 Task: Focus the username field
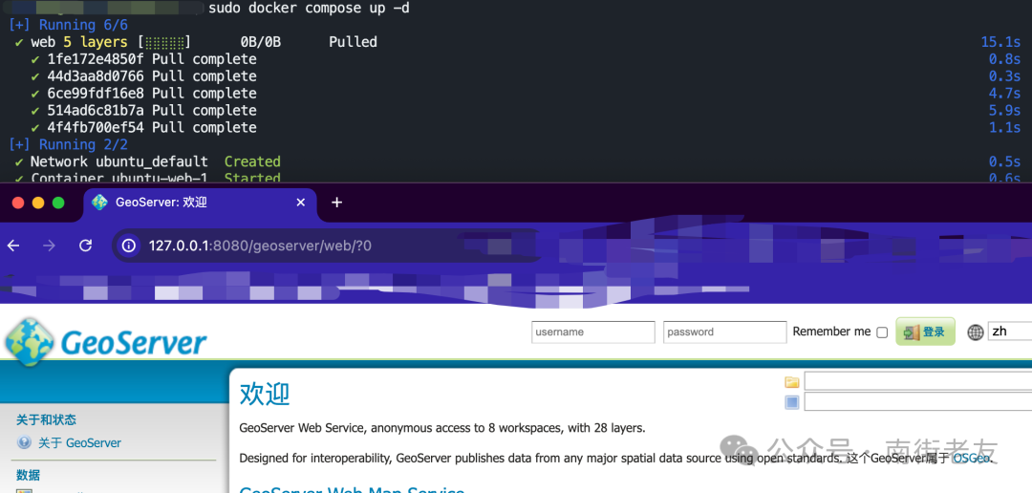coord(593,332)
